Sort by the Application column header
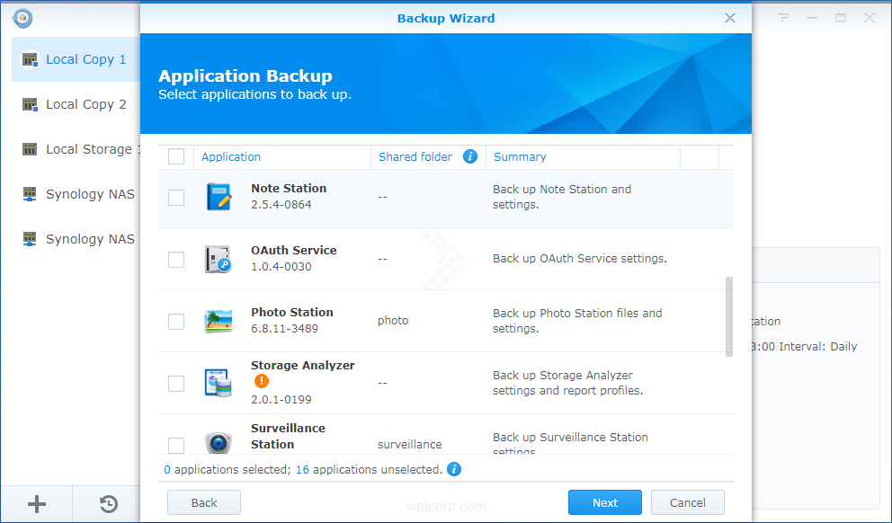892x523 pixels. click(231, 156)
